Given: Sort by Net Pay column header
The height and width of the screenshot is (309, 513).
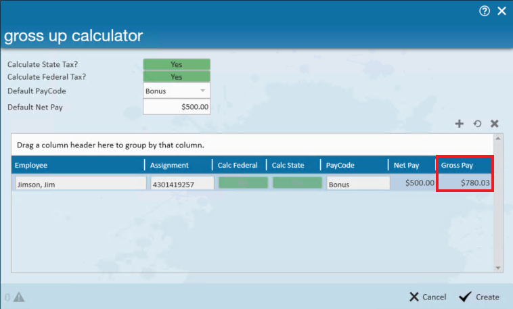Looking at the screenshot, I should click(x=412, y=165).
